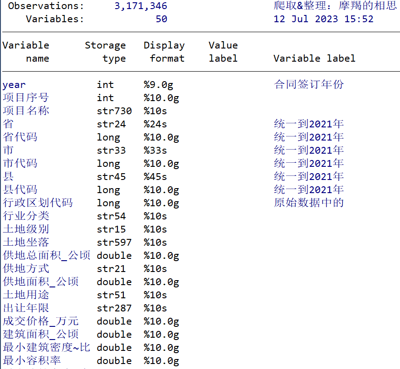400x369 pixels.
Task: Click the variable 省代码
Action: (20, 137)
